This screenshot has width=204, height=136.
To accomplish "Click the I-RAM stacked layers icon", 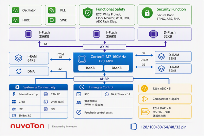I will tap(19, 58).
